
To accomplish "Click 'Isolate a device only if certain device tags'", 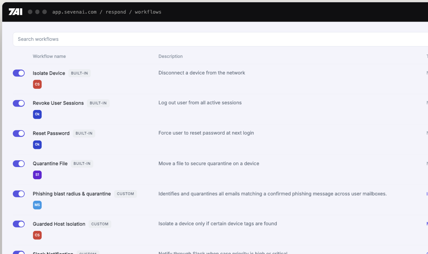I will pos(218,223).
